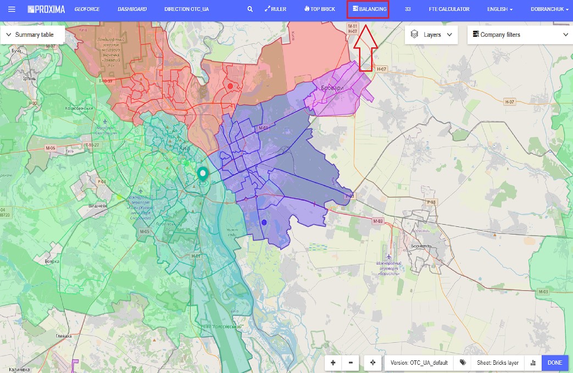Open the DOBRANCHUK user menu

(549, 9)
